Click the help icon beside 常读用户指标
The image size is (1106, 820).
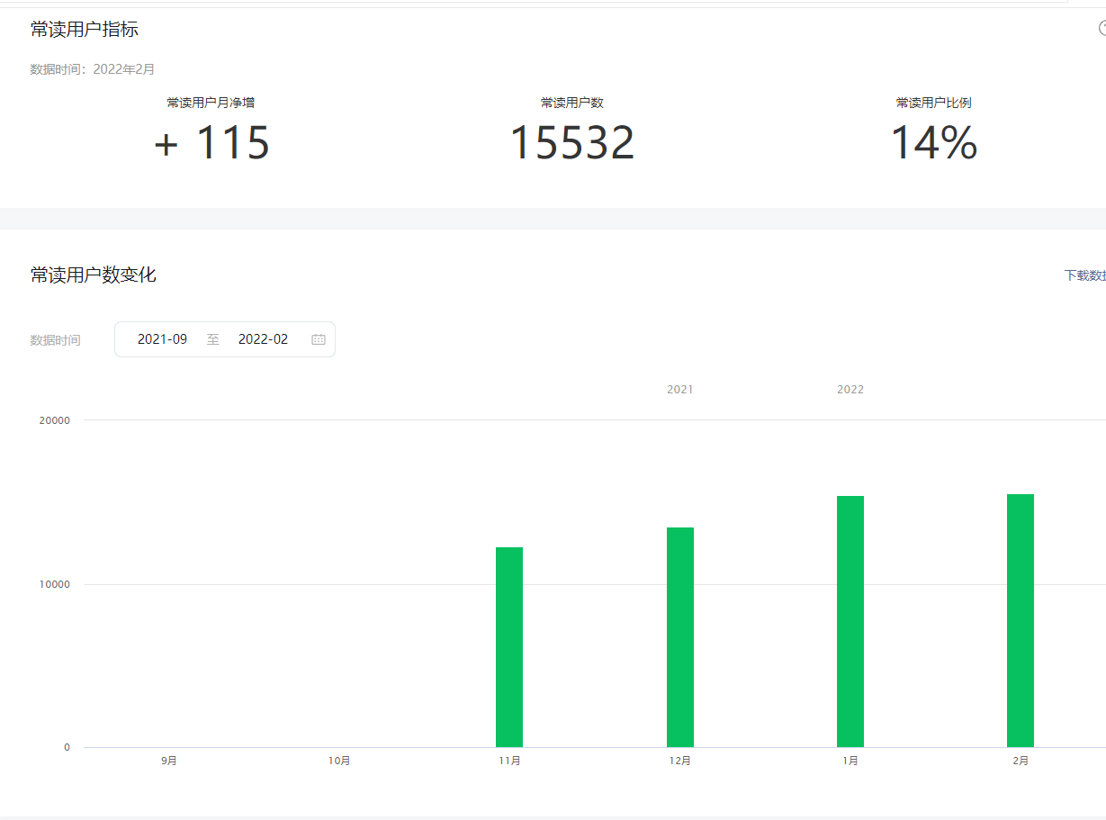1102,28
